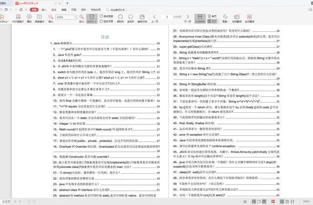This screenshot has width=313, height=205.
Task: Click status bar last page arrow
Action: [x=20, y=202]
